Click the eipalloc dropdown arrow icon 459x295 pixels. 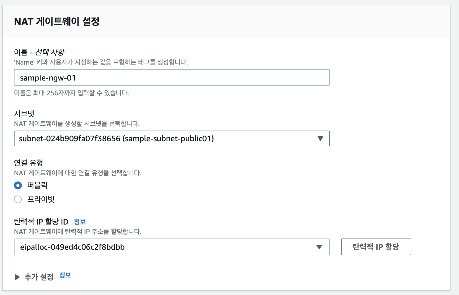319,247
